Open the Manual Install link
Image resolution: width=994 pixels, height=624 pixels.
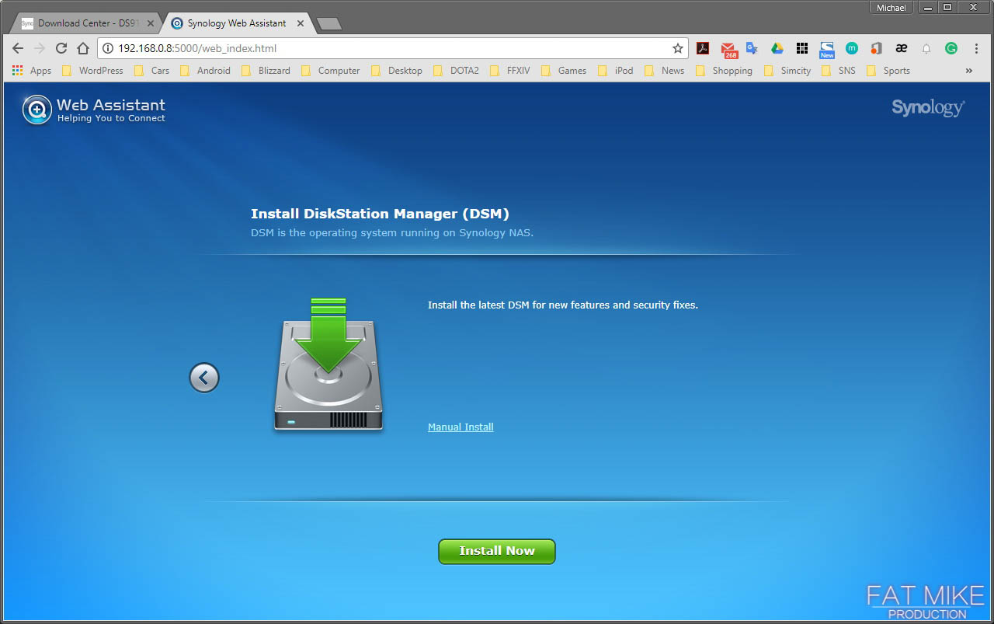[x=461, y=427]
